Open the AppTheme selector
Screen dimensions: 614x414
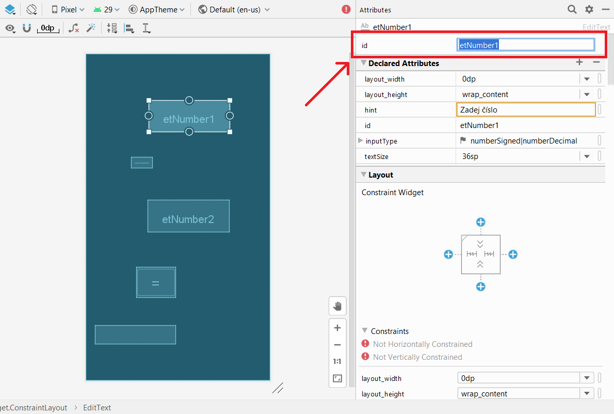(157, 9)
